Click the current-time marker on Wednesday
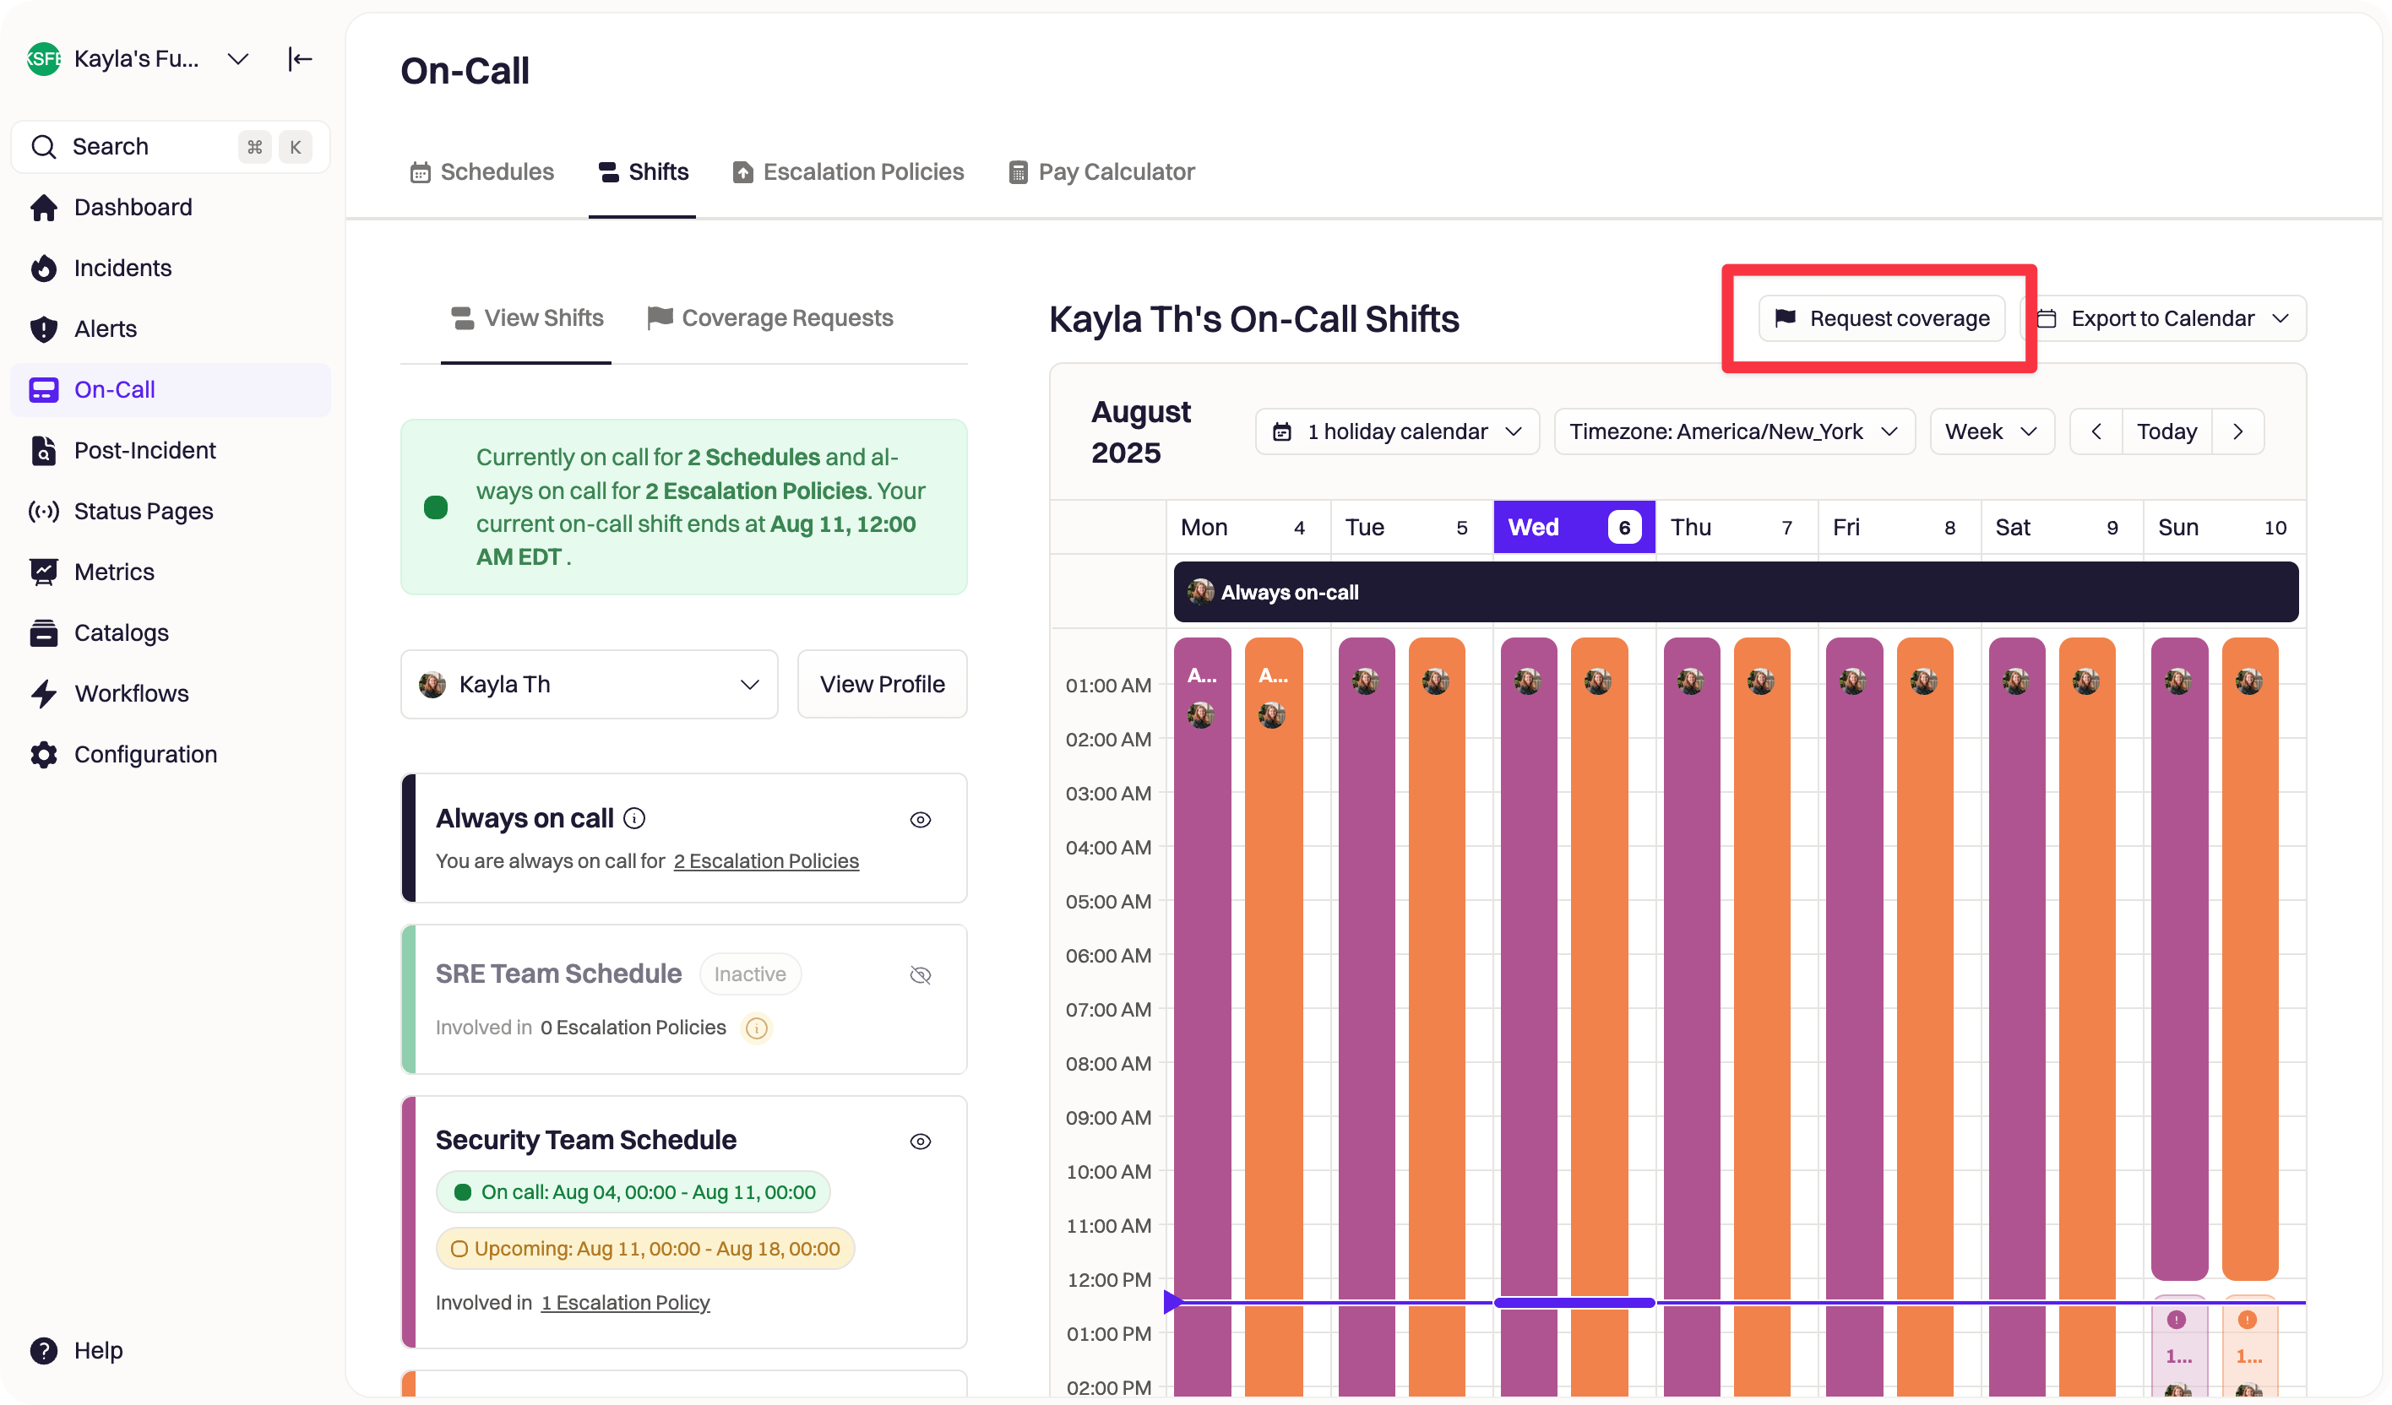The width and height of the screenshot is (2392, 1405). pyautogui.click(x=1574, y=1303)
